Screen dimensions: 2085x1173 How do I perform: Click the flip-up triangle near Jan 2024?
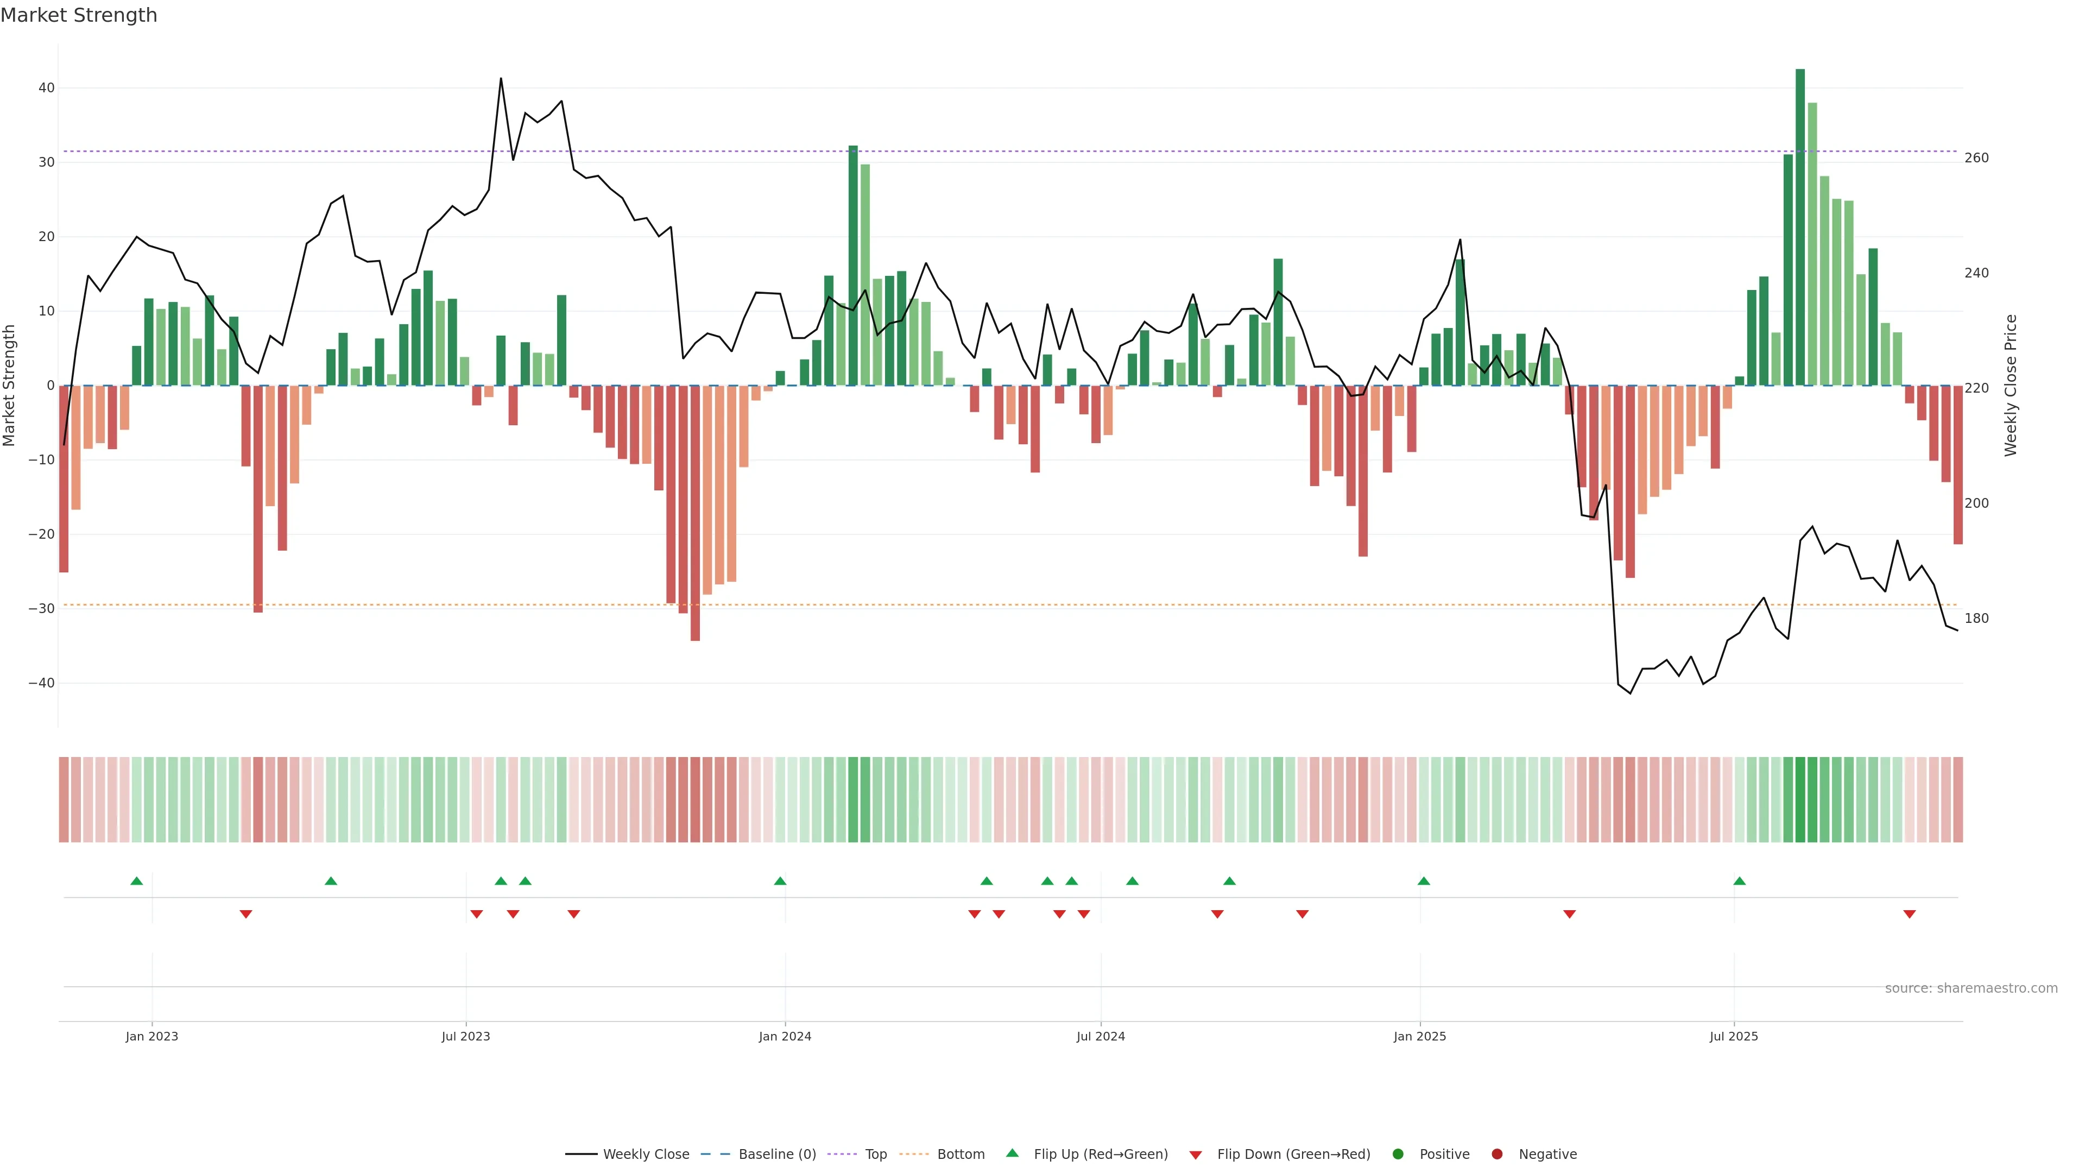click(780, 881)
